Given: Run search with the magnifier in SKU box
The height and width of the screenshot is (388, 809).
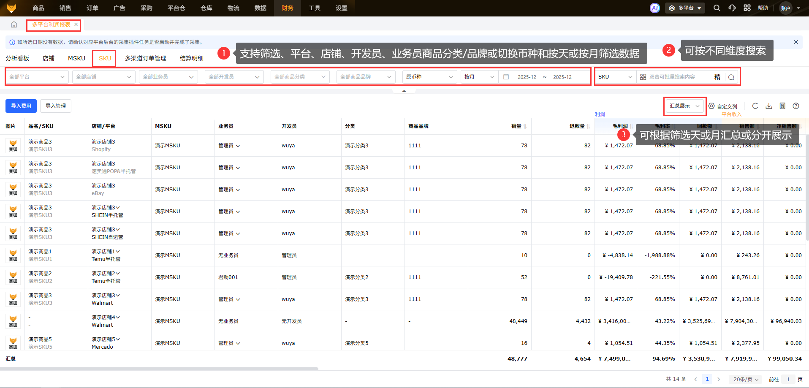Looking at the screenshot, I should (x=731, y=77).
